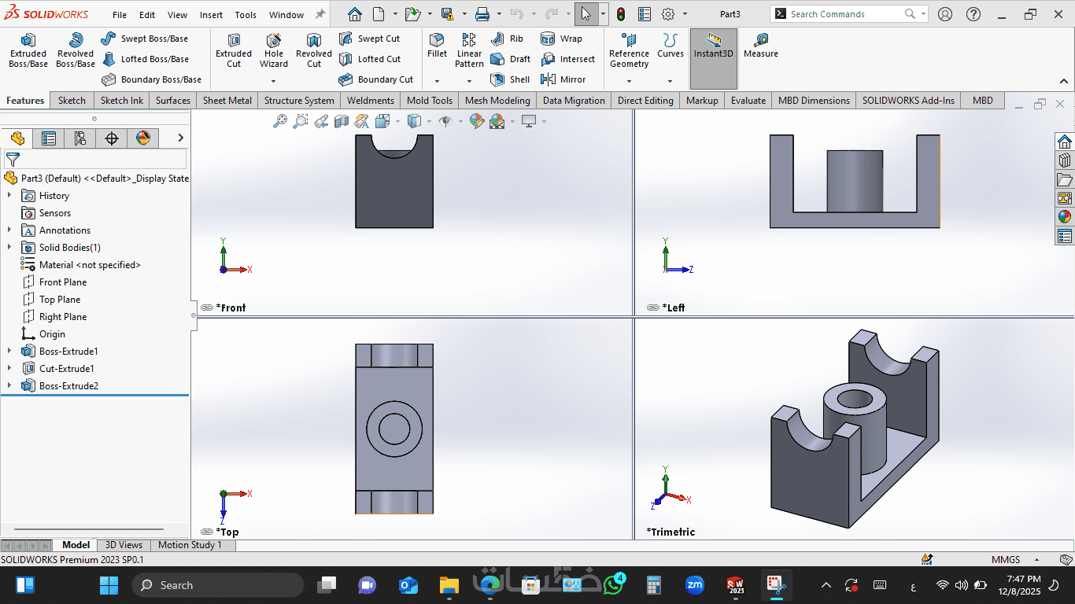Open the ConfigurationManager tab icon
Image resolution: width=1075 pixels, height=604 pixels.
point(80,138)
